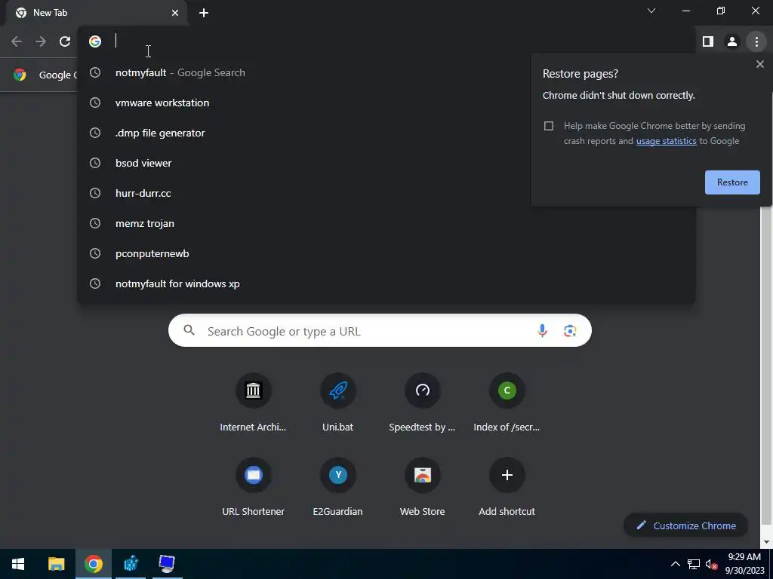Screen dimensions: 773x579
Task: Click the clock icon beside memz trojan
Action: [x=95, y=223]
